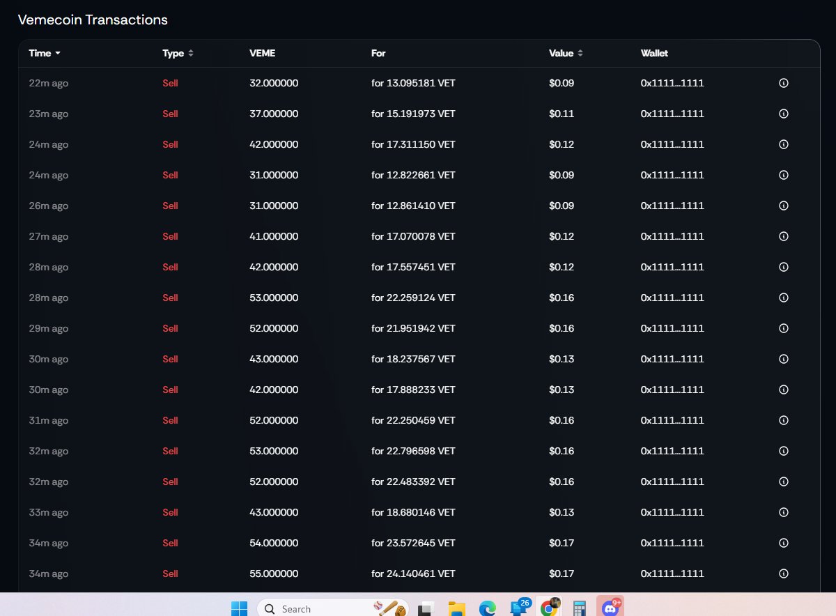The height and width of the screenshot is (616, 836).
Task: Open info icon for 17.888233 VET row
Action: pyautogui.click(x=783, y=390)
